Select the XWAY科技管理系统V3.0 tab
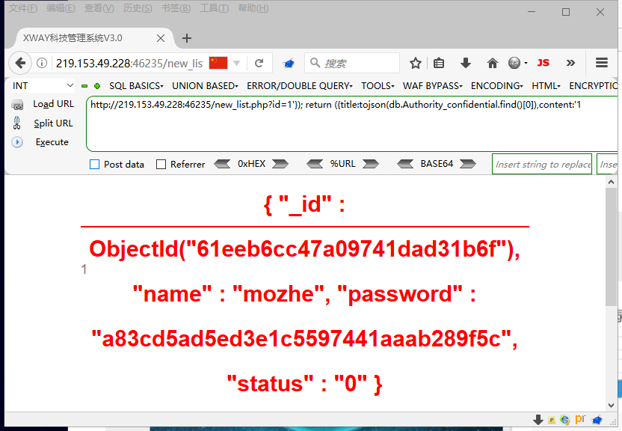The height and width of the screenshot is (431, 622). (94, 38)
